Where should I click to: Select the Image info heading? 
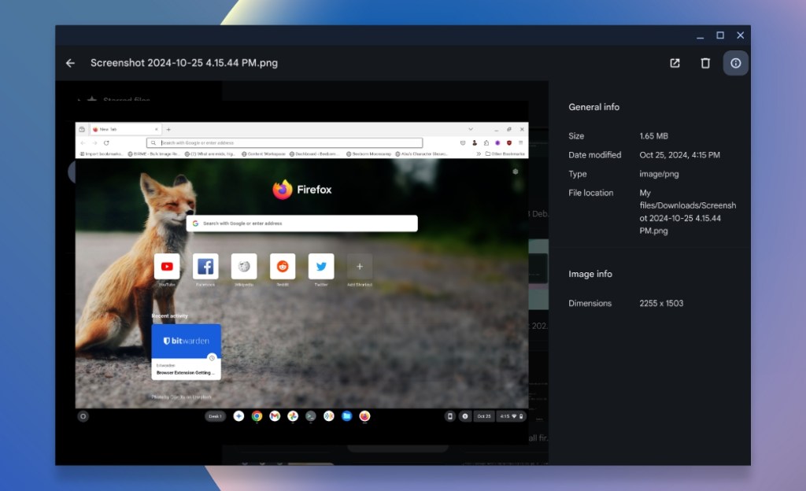pos(590,275)
